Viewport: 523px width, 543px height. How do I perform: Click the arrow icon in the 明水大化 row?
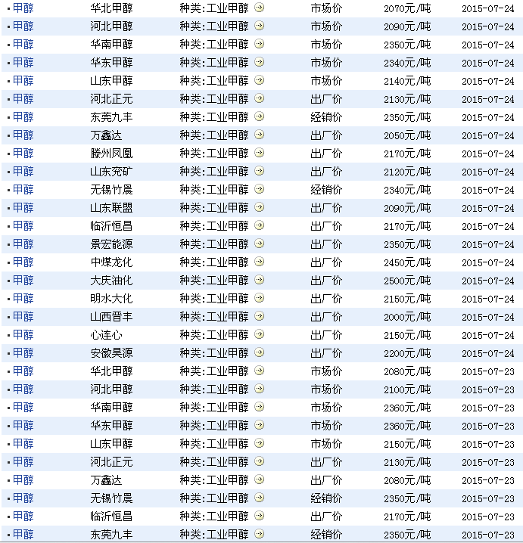point(260,298)
